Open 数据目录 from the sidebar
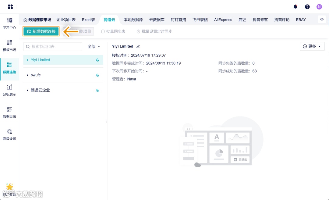329x200 pixels. point(9,112)
